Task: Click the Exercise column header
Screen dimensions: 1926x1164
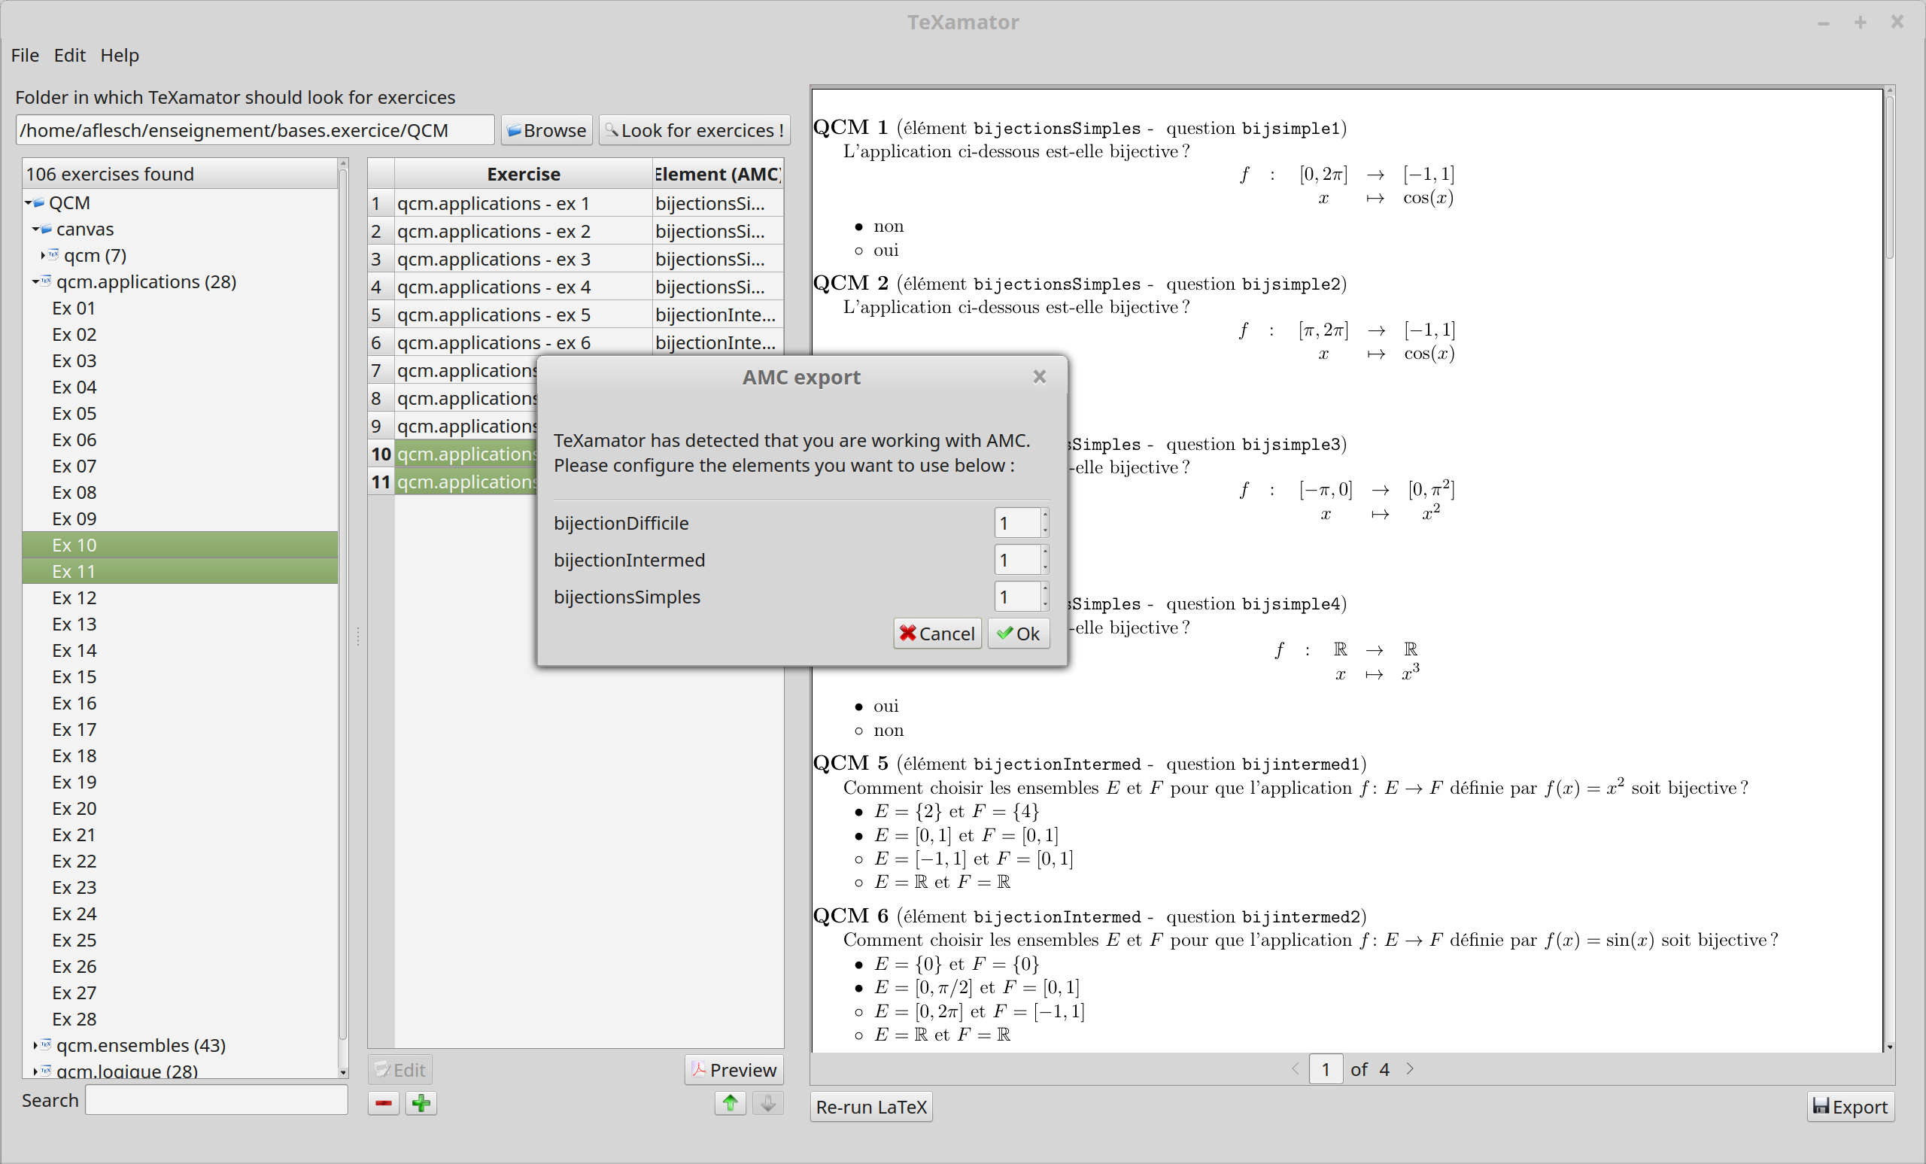Action: [523, 174]
